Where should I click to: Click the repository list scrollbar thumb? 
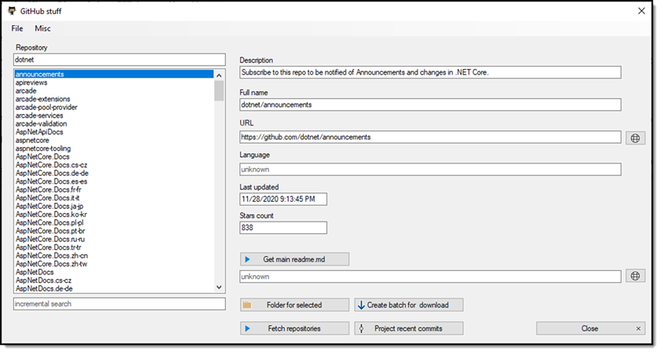point(219,90)
